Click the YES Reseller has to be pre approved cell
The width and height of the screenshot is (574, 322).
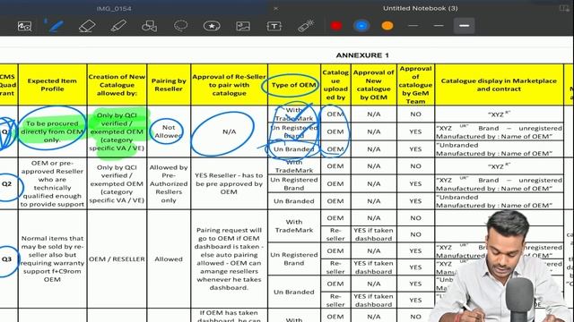[x=230, y=183]
